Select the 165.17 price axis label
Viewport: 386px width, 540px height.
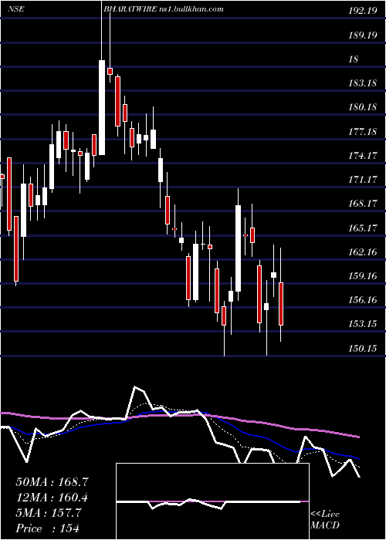[x=362, y=228]
